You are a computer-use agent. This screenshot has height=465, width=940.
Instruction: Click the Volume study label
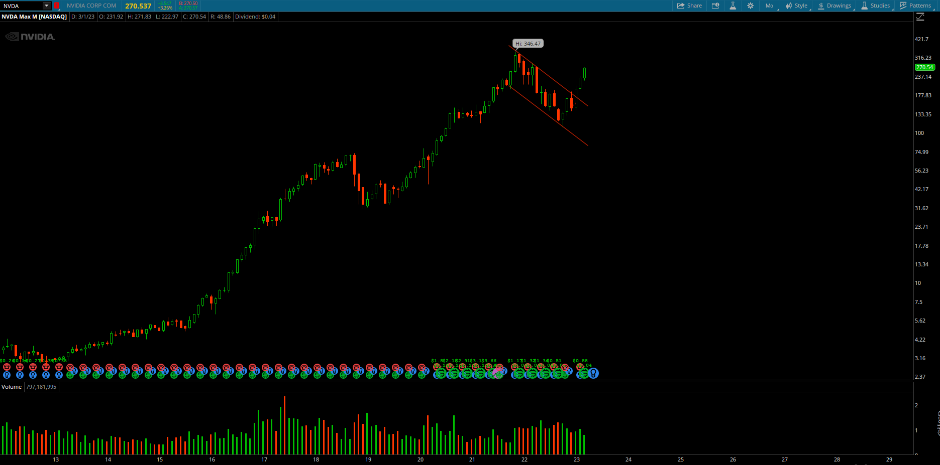coord(12,387)
